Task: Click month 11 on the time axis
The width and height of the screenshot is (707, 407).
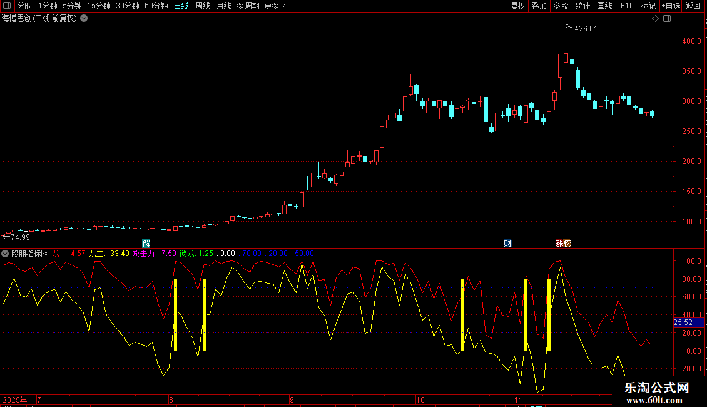Action: (518, 400)
